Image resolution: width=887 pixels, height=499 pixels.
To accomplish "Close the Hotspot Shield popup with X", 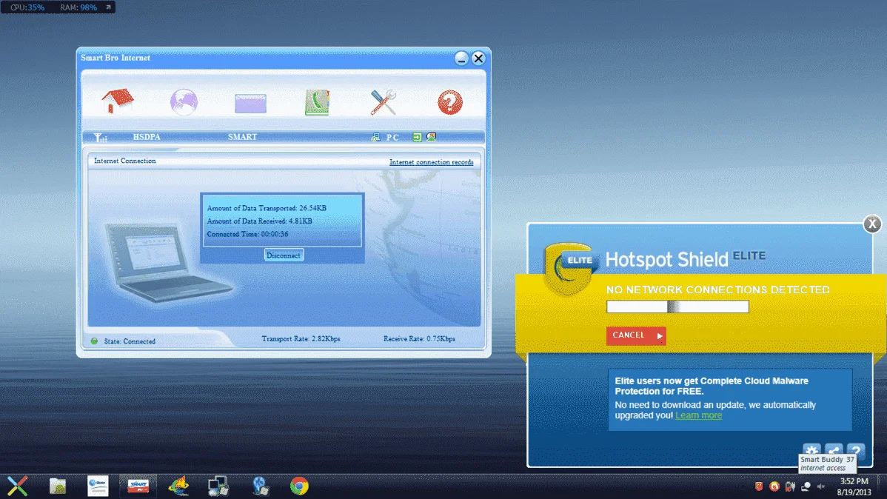I will pyautogui.click(x=872, y=224).
